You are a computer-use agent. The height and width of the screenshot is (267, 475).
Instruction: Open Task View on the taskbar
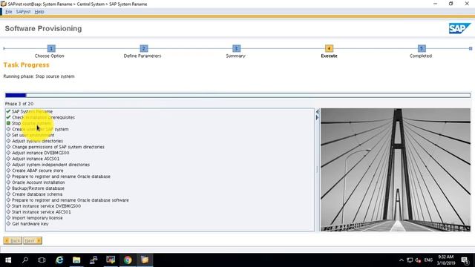42,260
